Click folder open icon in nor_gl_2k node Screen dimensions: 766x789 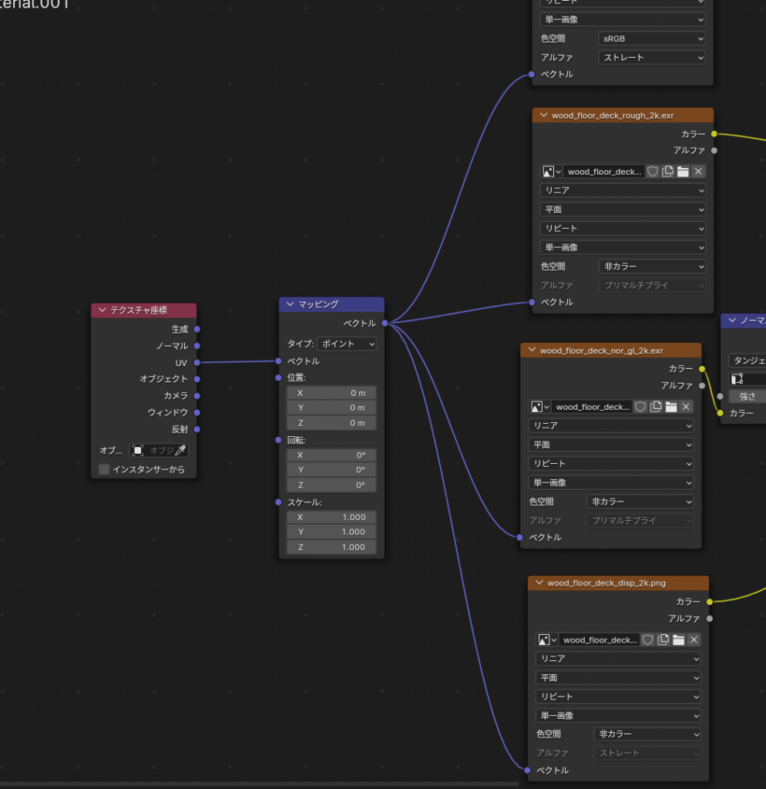(670, 407)
